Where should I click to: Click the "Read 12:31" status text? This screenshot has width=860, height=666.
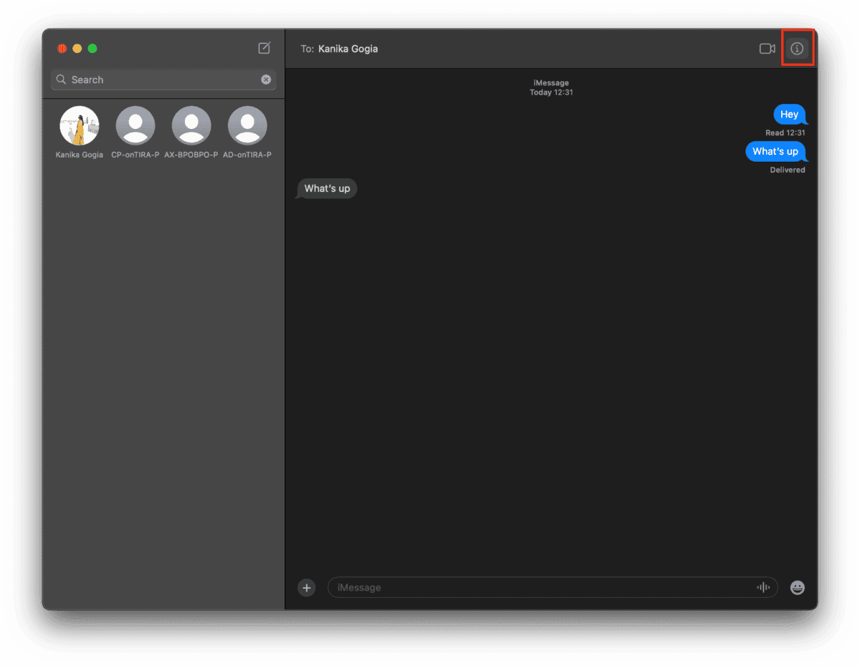coord(785,133)
